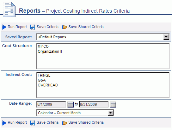Expand the Saved Report dropdown arrow
This screenshot has width=172, height=130.
coord(166,37)
